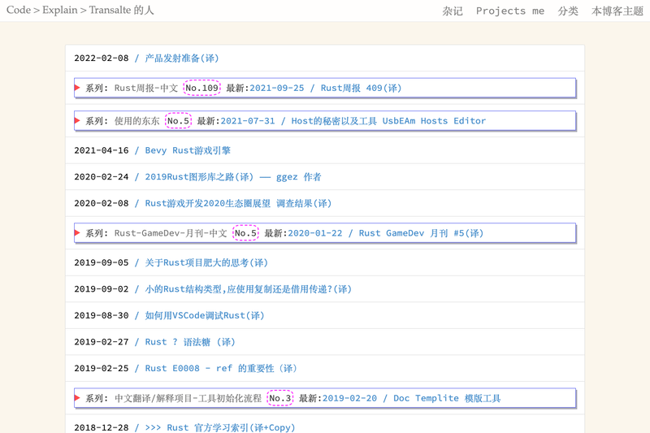Open 关于Rust项目肥大的思考(译) post

206,262
